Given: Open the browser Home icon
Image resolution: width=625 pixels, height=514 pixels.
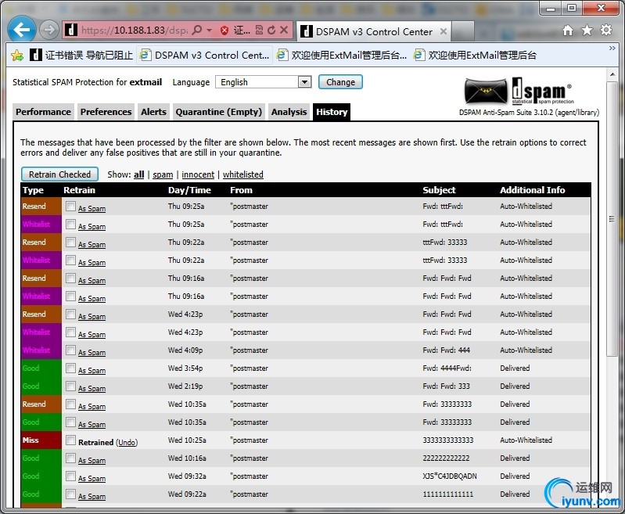Looking at the screenshot, I should click(568, 31).
